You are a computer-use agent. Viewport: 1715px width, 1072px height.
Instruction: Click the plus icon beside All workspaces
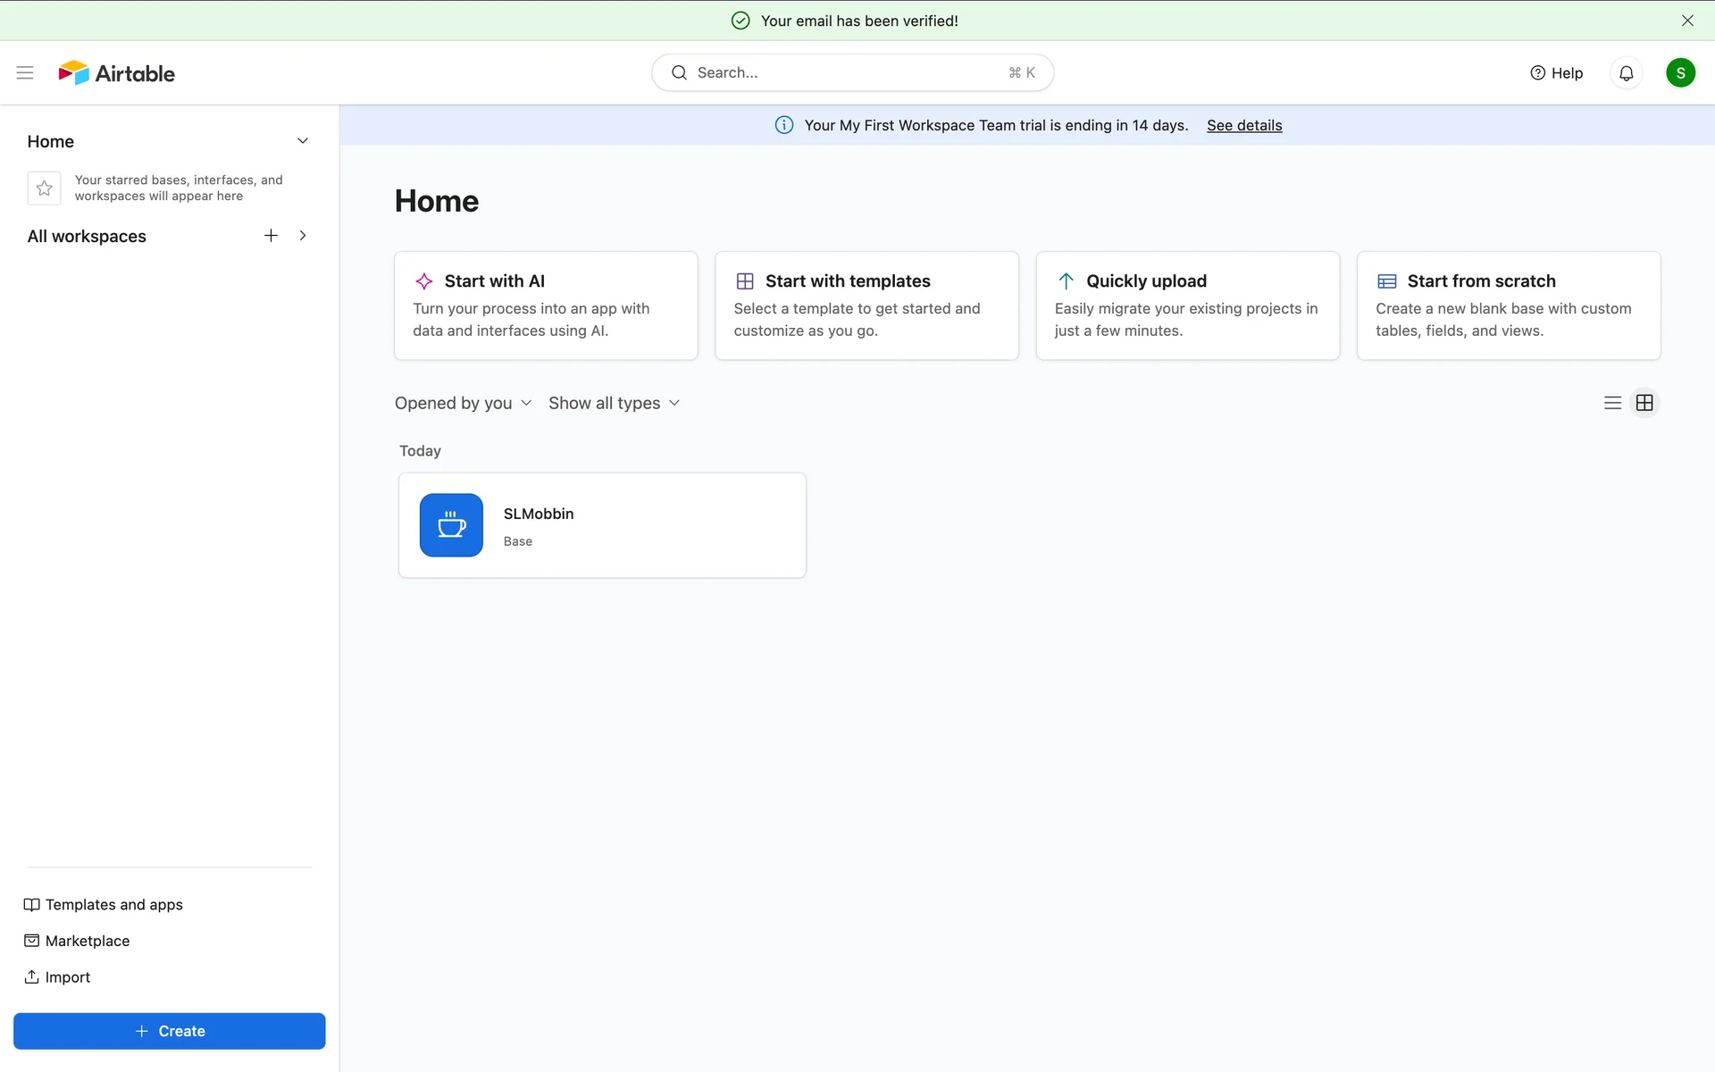coord(271,236)
